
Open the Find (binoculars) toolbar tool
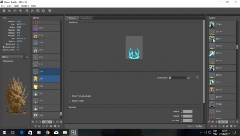coord(27,11)
